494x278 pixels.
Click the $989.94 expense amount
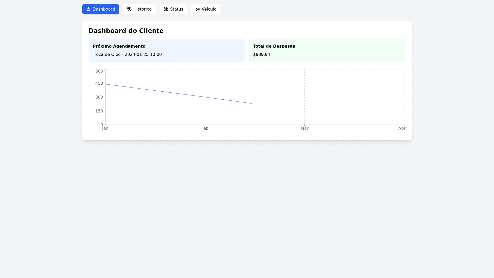(x=262, y=54)
